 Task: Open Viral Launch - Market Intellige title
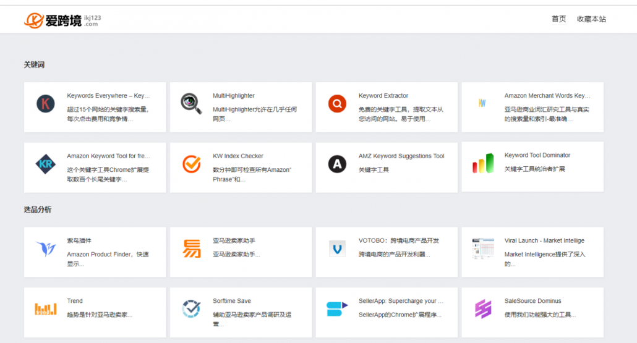point(544,240)
